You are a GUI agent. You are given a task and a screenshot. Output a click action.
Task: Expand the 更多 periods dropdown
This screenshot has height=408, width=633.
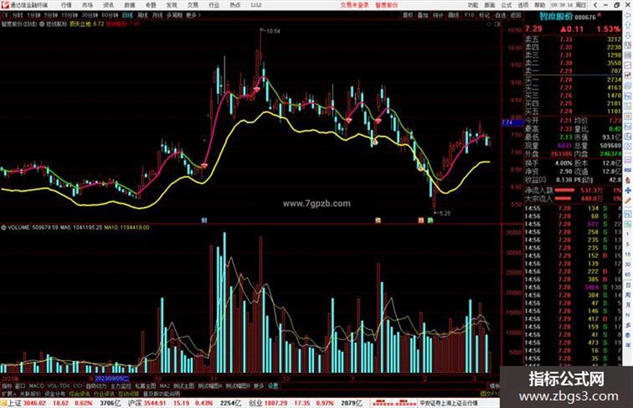click(193, 15)
